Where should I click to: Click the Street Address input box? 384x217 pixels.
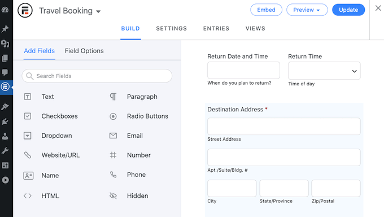tap(284, 126)
